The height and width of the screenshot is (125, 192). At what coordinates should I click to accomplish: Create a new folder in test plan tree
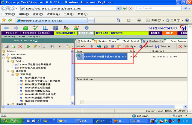[x=7, y=46]
